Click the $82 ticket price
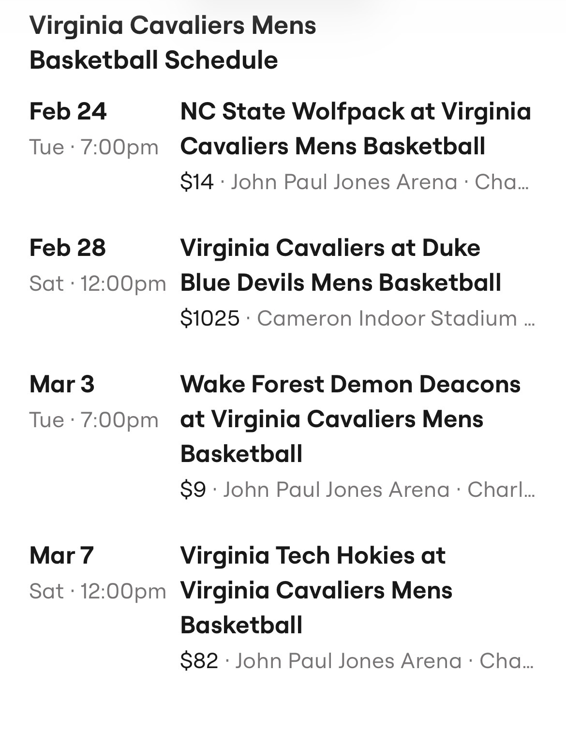This screenshot has height=731, width=566. (199, 661)
